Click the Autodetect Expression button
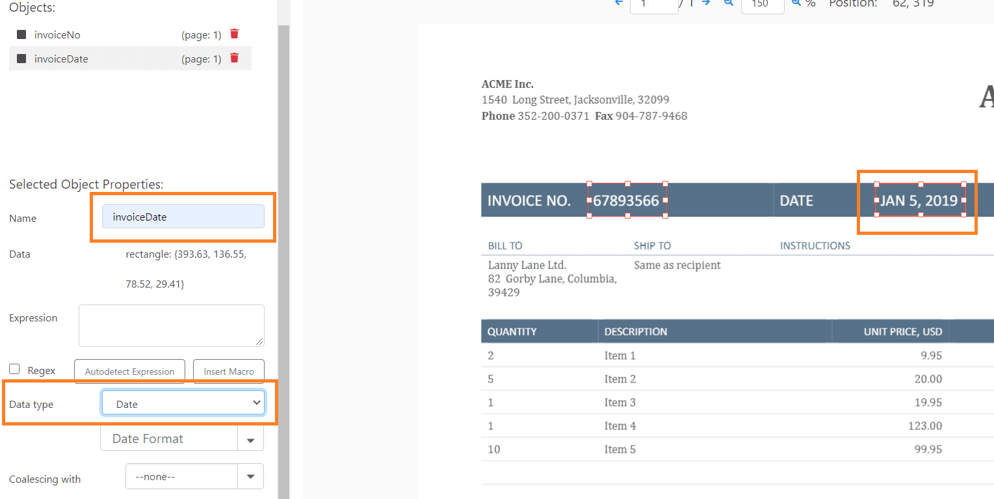The image size is (994, 499). click(x=129, y=371)
